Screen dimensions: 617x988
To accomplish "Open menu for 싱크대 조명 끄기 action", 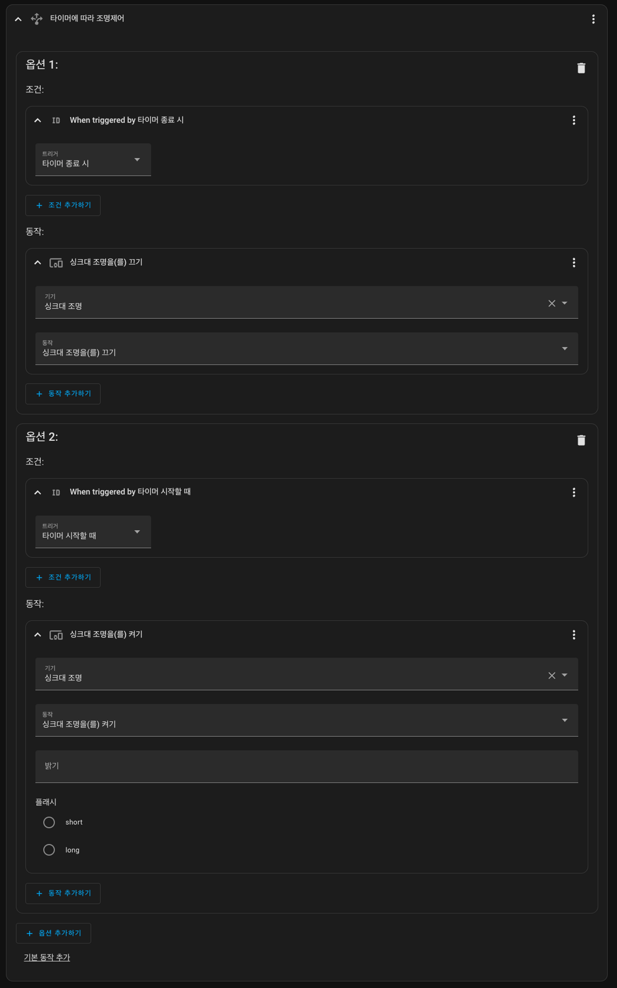I will (574, 262).
